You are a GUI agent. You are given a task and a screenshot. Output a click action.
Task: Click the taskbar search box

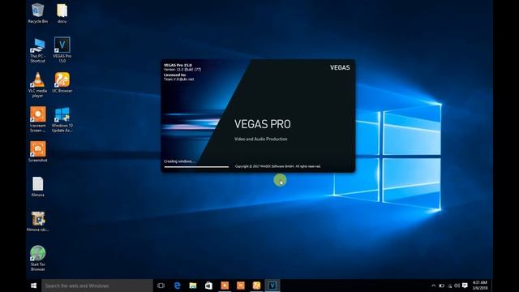click(97, 286)
